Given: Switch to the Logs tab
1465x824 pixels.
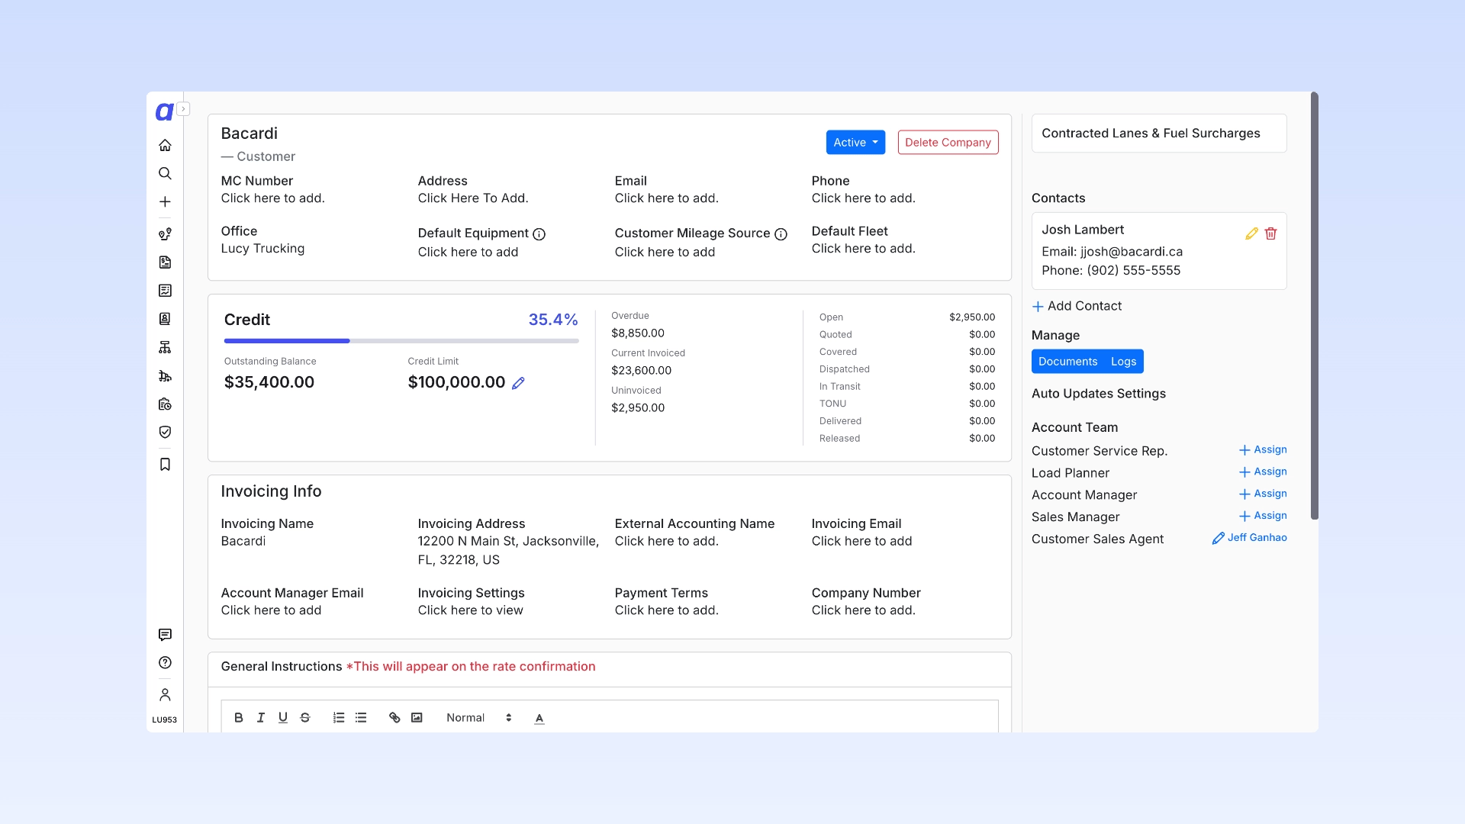Looking at the screenshot, I should tap(1123, 362).
